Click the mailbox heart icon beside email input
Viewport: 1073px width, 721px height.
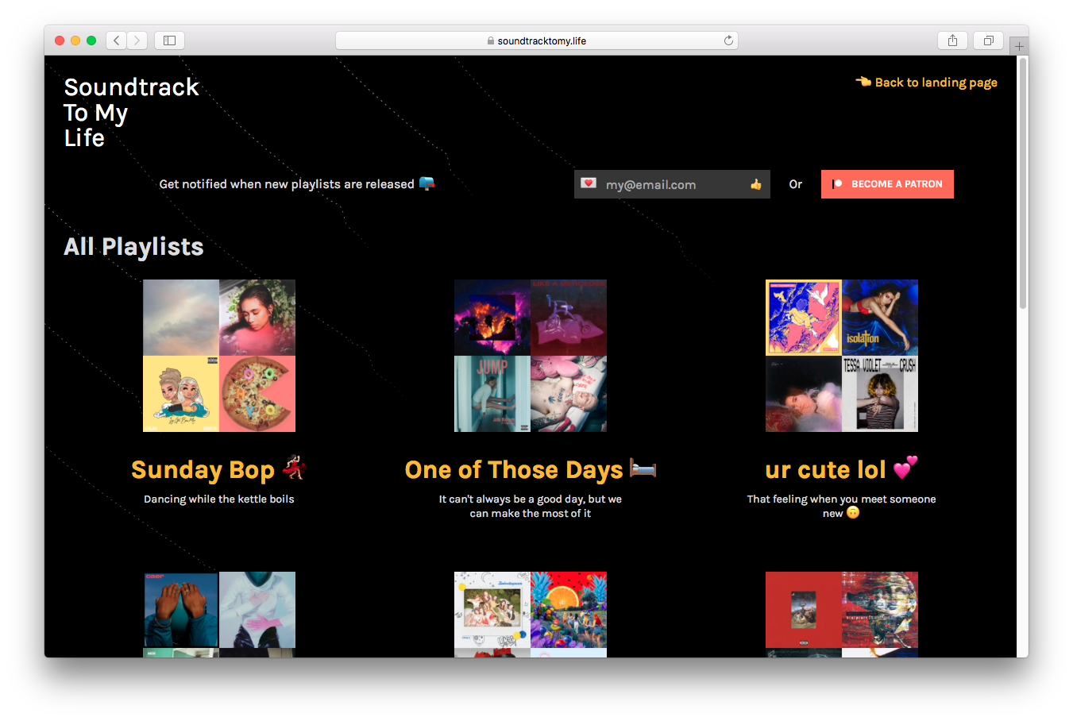589,182
